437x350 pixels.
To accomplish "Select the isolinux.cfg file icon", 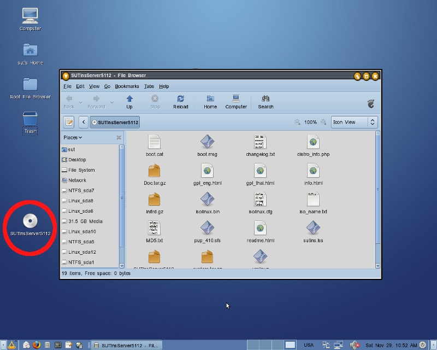I will 260,199.
